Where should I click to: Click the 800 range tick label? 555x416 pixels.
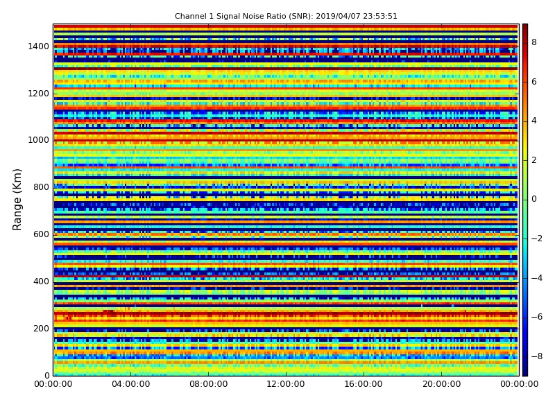tap(41, 187)
